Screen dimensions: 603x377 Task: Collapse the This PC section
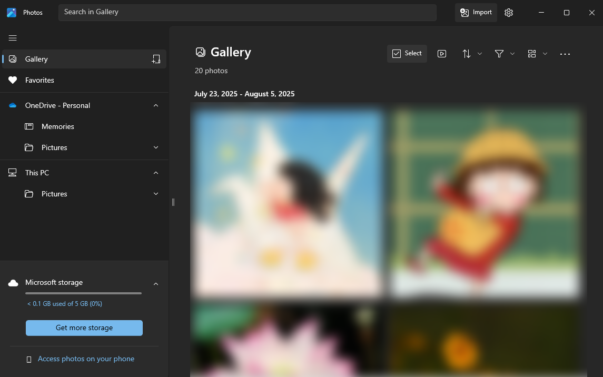(155, 173)
